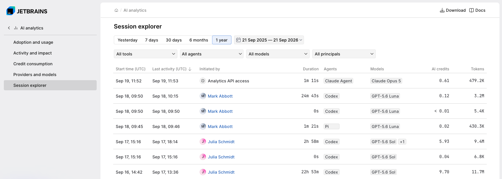Click the Claude Opus 5 model tag
The width and height of the screenshot is (502, 179).
point(386,81)
